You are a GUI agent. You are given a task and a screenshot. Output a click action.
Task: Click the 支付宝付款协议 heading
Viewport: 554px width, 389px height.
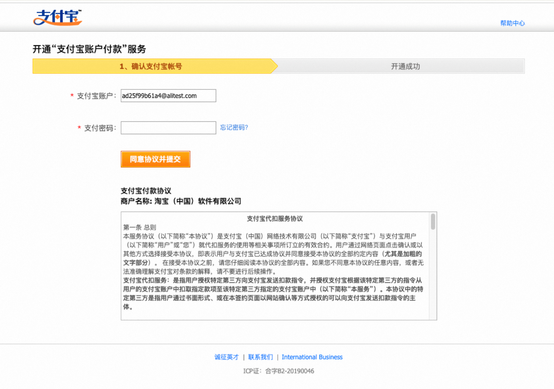tap(146, 191)
